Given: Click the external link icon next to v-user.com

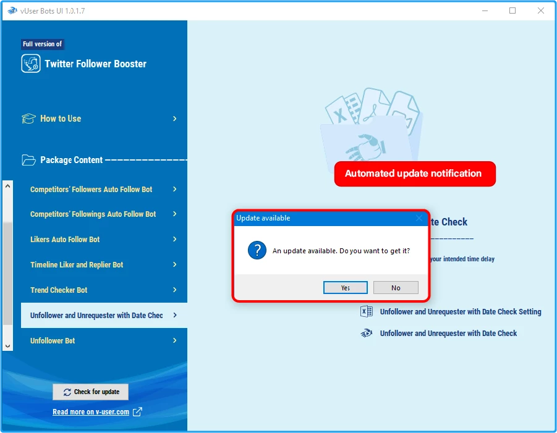Looking at the screenshot, I should coord(137,412).
